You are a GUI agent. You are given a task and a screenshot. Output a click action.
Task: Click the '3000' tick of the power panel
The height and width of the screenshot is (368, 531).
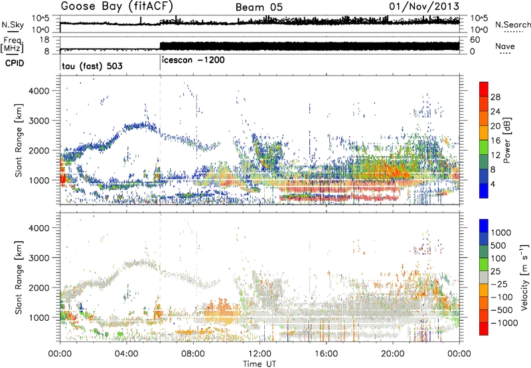pyautogui.click(x=38, y=121)
